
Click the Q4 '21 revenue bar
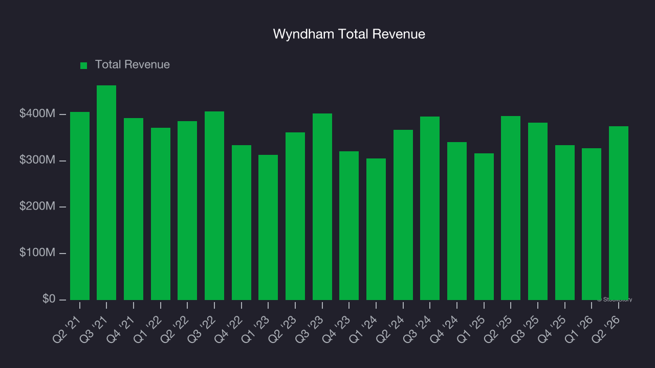click(134, 209)
